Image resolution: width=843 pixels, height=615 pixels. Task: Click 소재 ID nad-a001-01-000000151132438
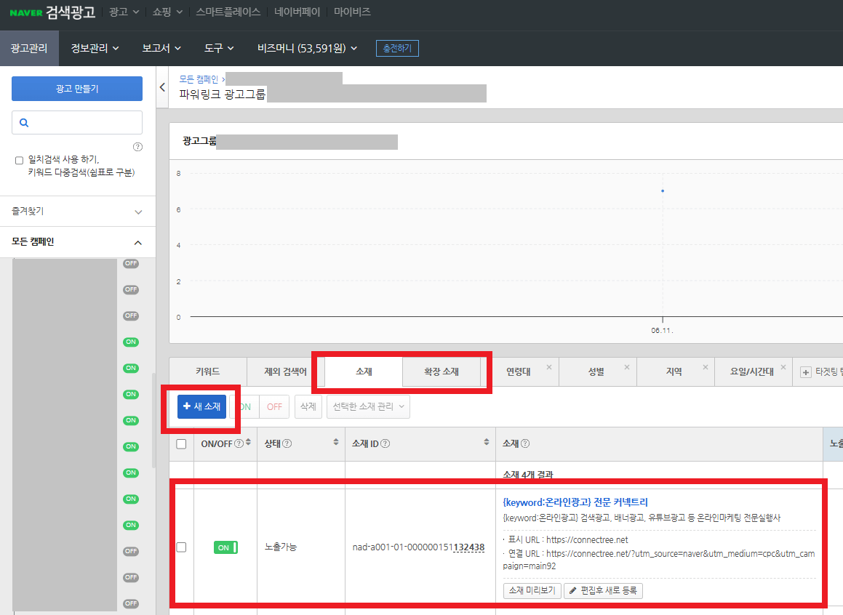coord(418,547)
